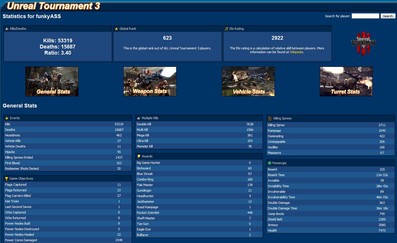Focus the Search for player input field
The height and width of the screenshot is (243, 397).
365,16
